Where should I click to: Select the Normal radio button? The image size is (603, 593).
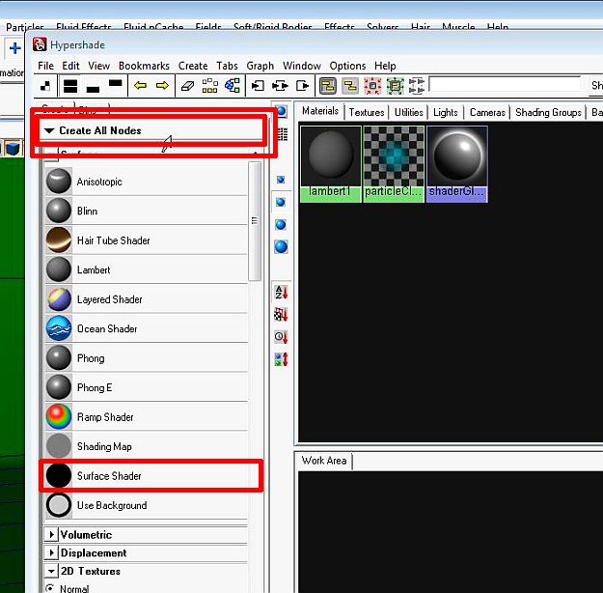[49, 588]
